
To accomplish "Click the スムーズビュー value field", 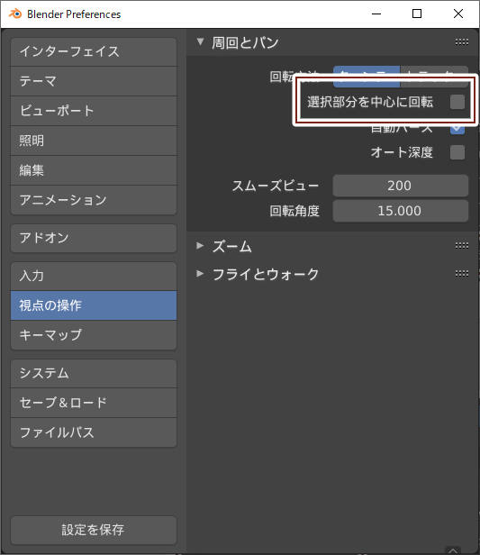I will pos(401,186).
